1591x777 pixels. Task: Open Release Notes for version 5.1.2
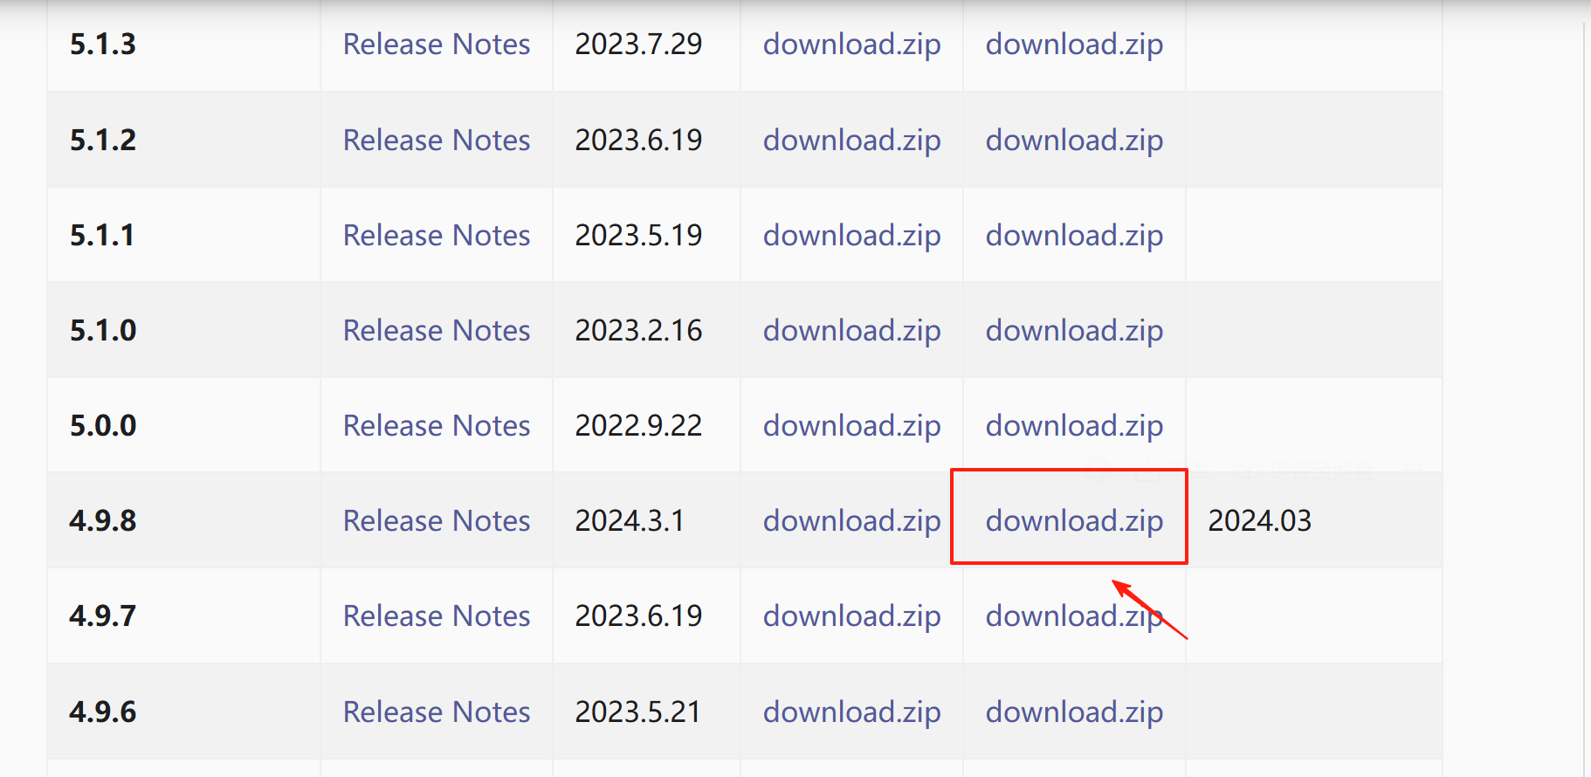pos(437,140)
